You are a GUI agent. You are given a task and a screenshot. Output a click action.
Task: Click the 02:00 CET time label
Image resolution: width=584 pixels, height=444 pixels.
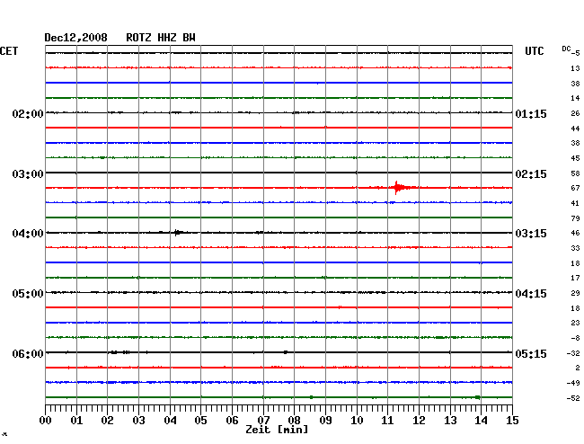(x=28, y=113)
